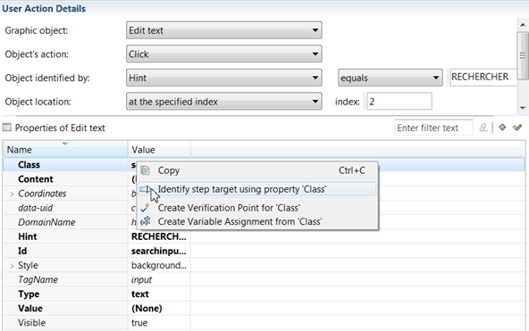The image size is (529, 331).
Task: Select Identify step target using property 'Class'
Action: [257, 189]
